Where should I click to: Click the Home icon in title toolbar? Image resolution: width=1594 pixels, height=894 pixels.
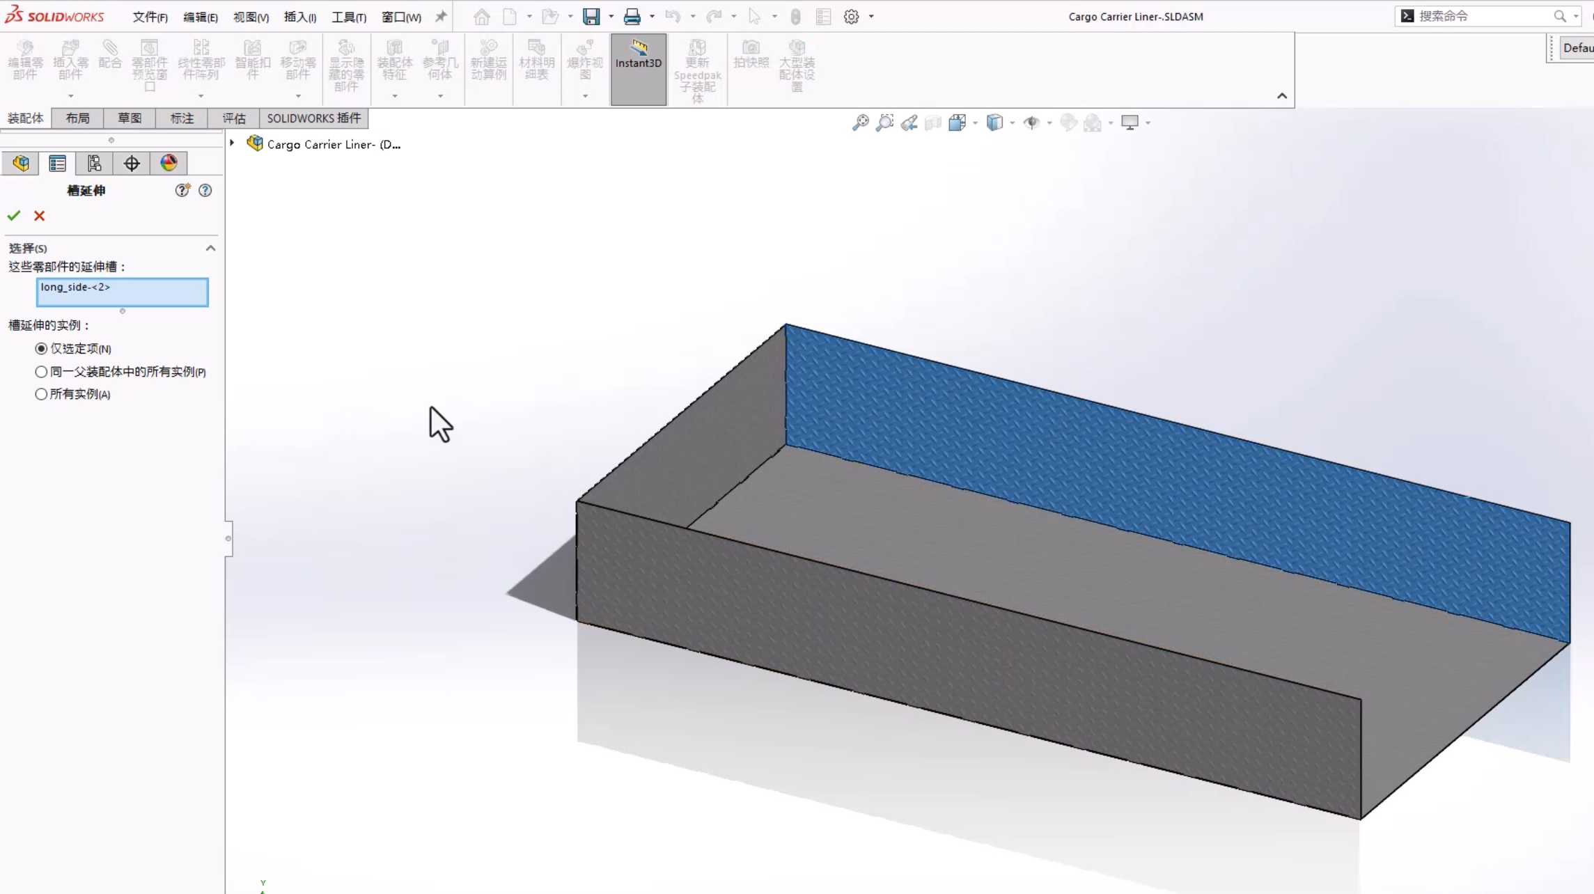(481, 17)
